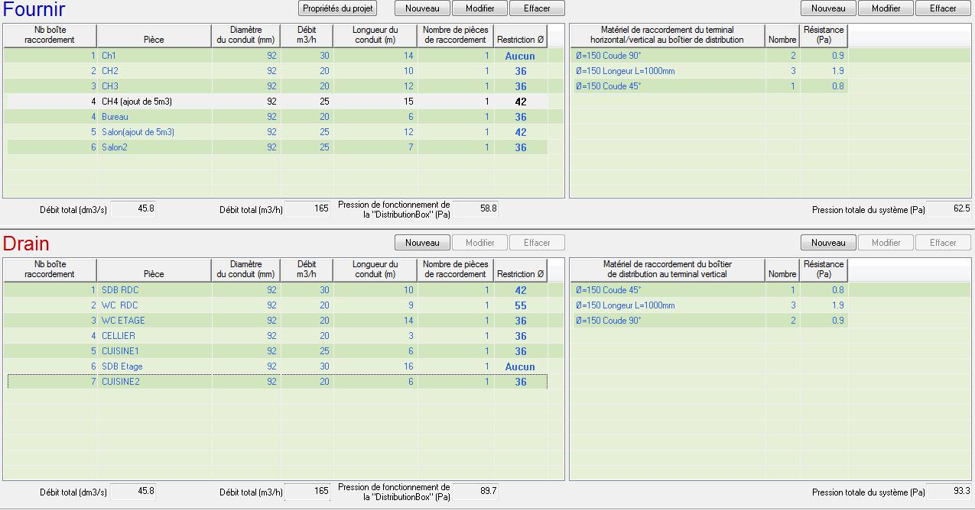
Task: Click Fournir Débit total (dm3/s) field 45.8
Action: click(x=133, y=208)
